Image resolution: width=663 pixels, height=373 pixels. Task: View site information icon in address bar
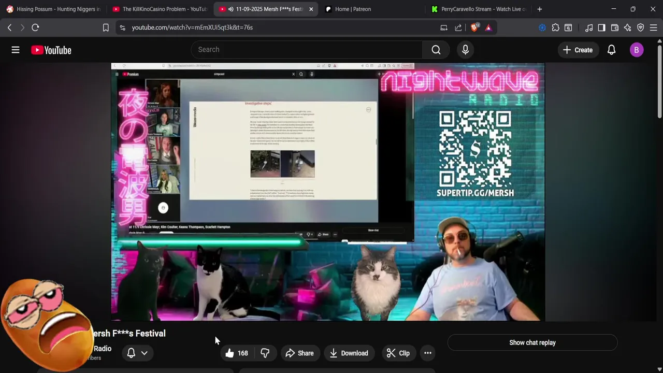[122, 27]
